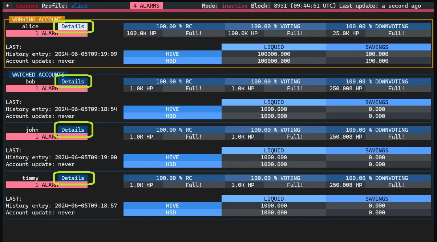Click john's 250.008 HP downvoting value
This screenshot has height=242, width=437.
(346, 137)
